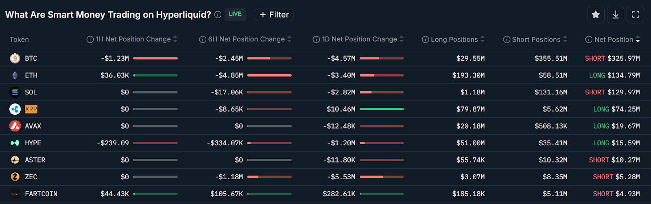
Task: Sort by 6H Net Position Change arrows
Action: click(x=289, y=39)
